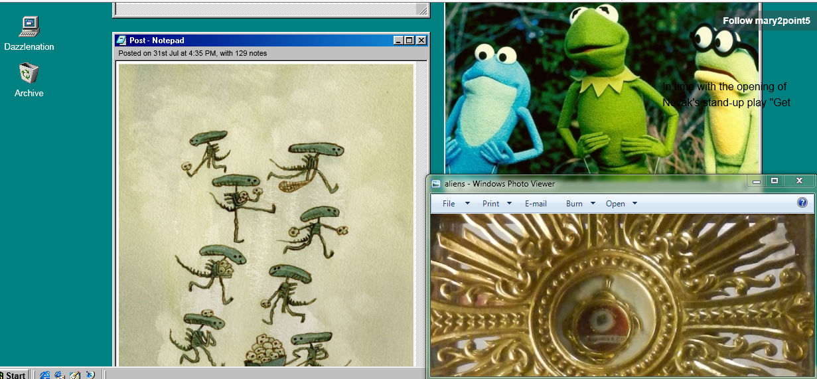Click the Post - Notepad title bar icon

point(121,40)
